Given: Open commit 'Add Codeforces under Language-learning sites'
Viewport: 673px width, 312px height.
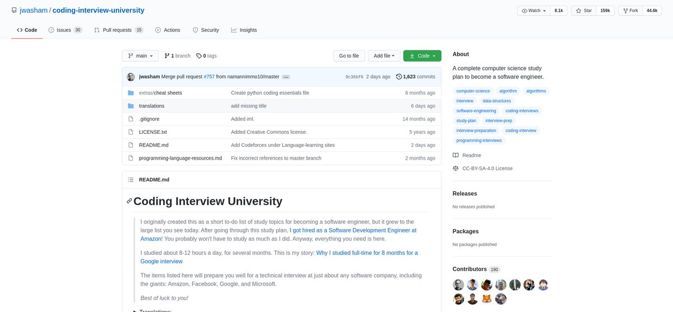Looking at the screenshot, I should tap(283, 145).
